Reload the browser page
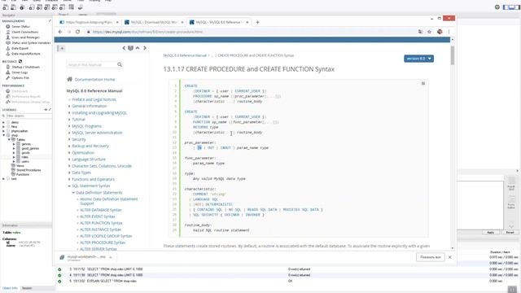 tap(78, 32)
